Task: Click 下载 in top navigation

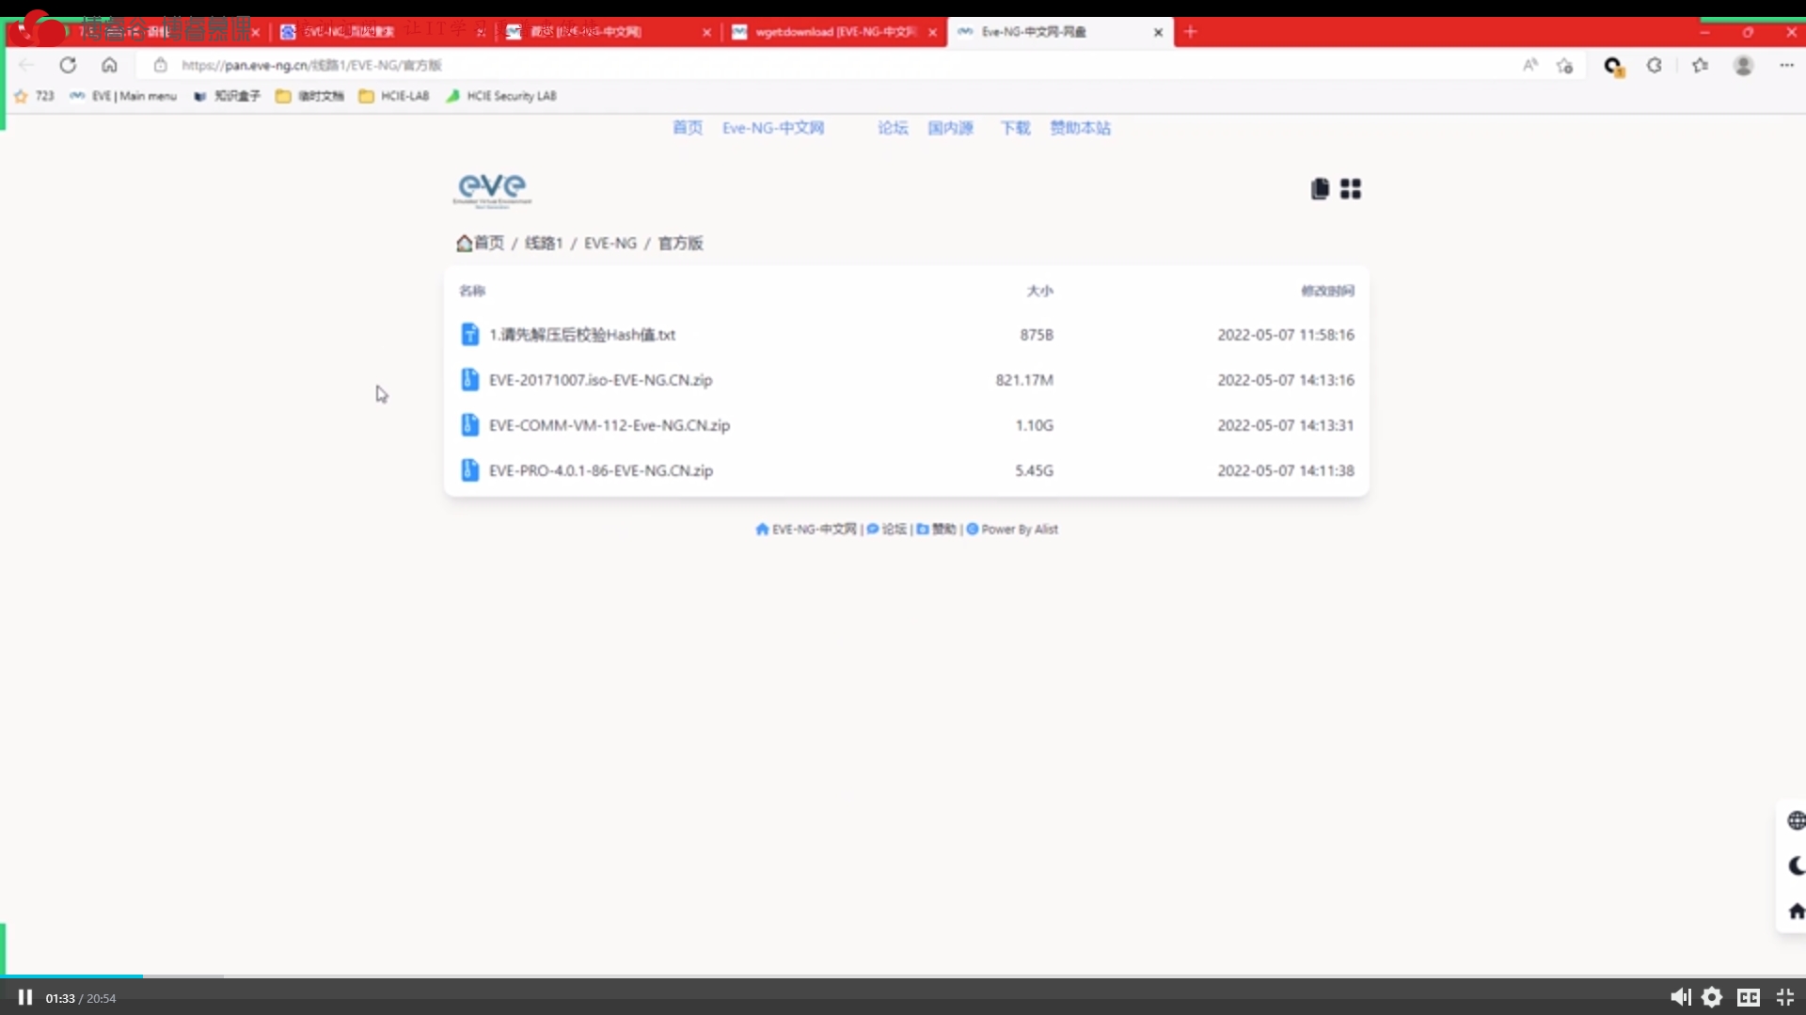Action: [x=1015, y=128]
